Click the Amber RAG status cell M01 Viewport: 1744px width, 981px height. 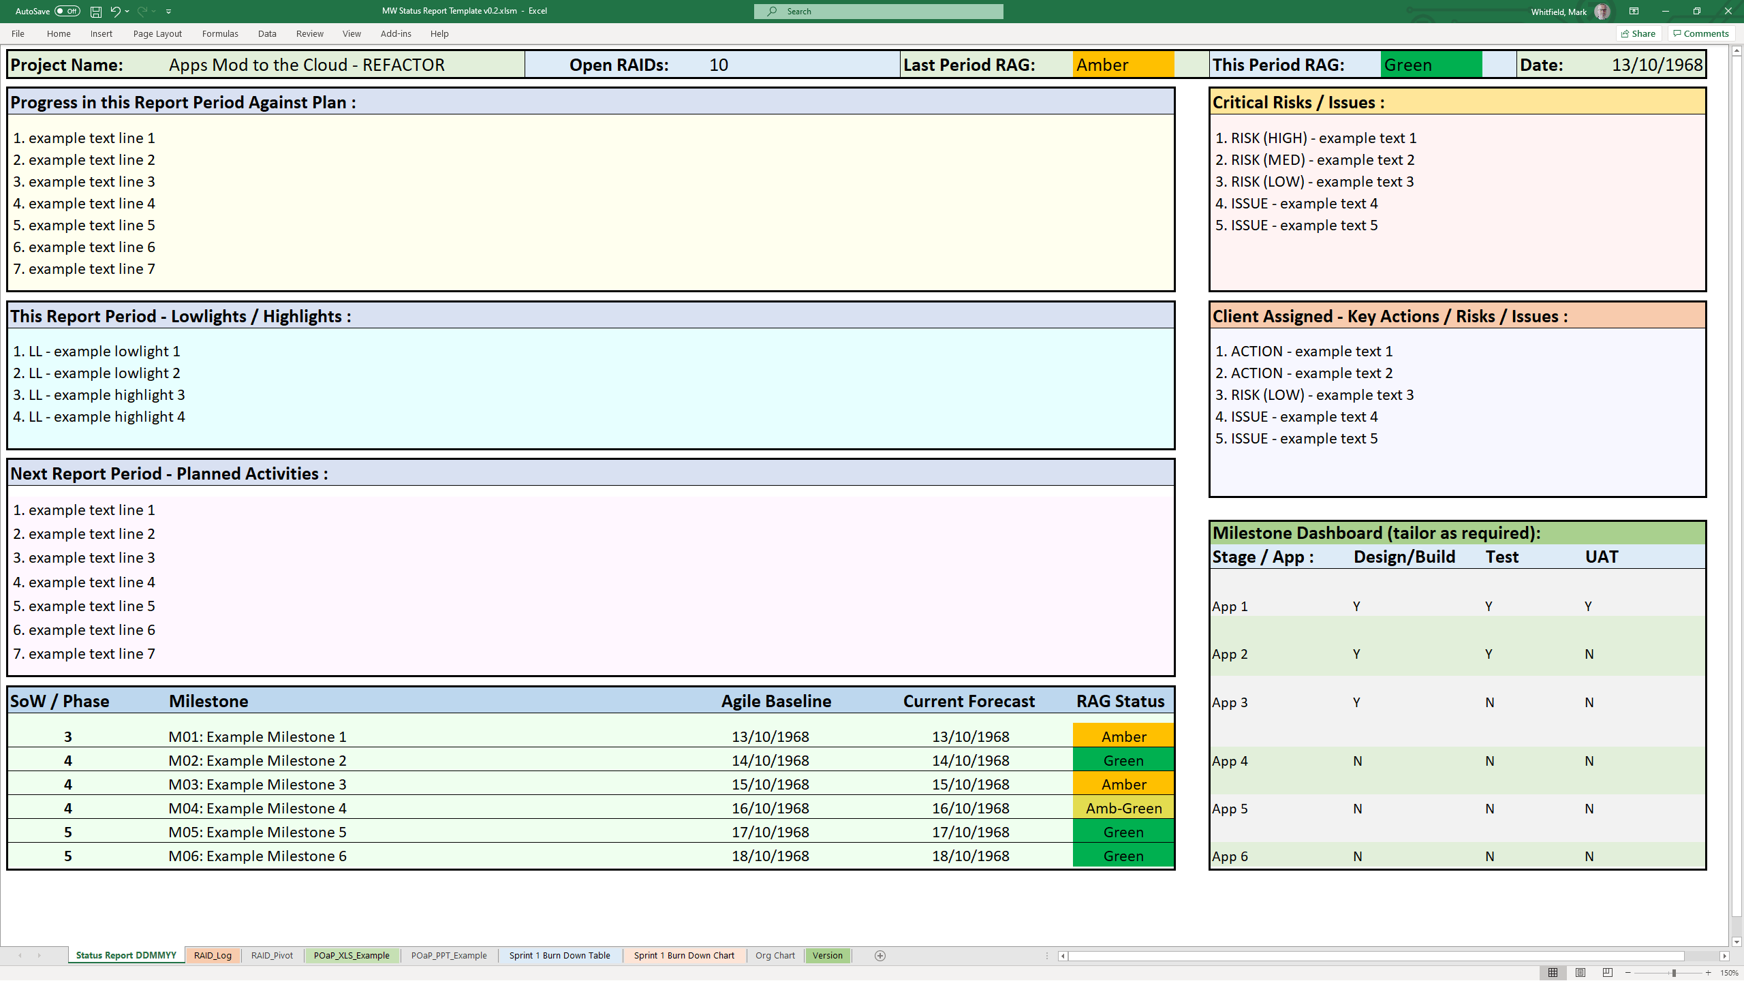[x=1122, y=736]
